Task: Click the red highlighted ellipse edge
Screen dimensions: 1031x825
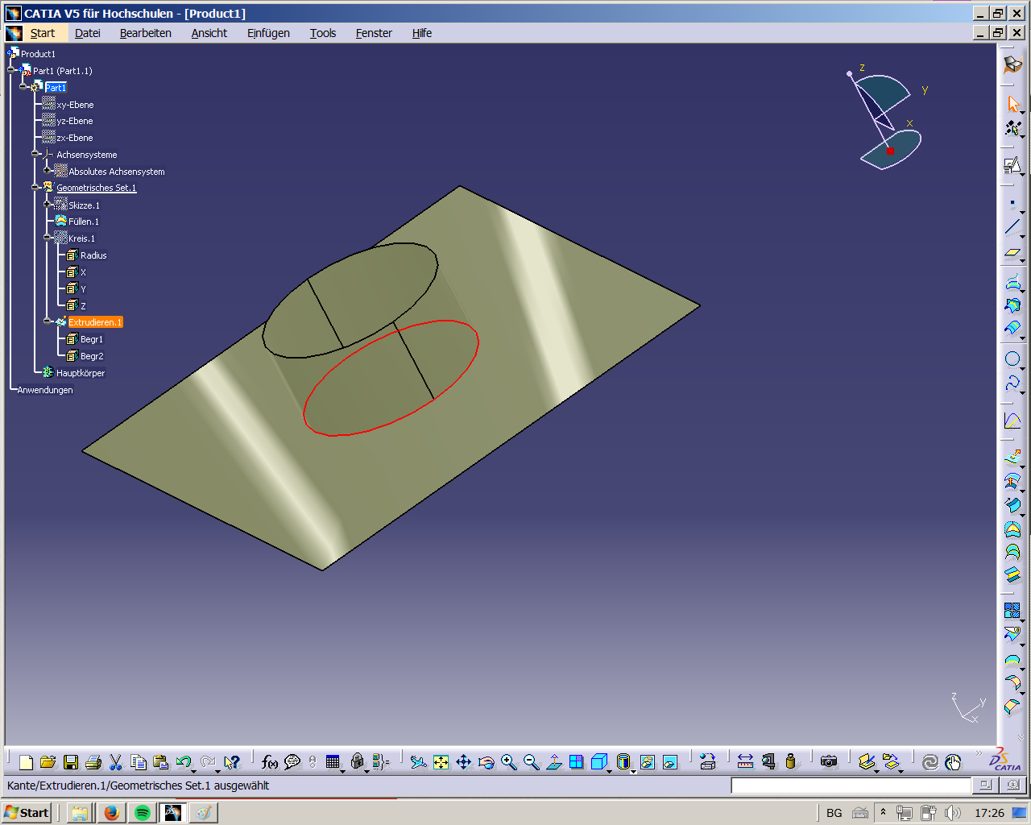Action: click(x=478, y=342)
